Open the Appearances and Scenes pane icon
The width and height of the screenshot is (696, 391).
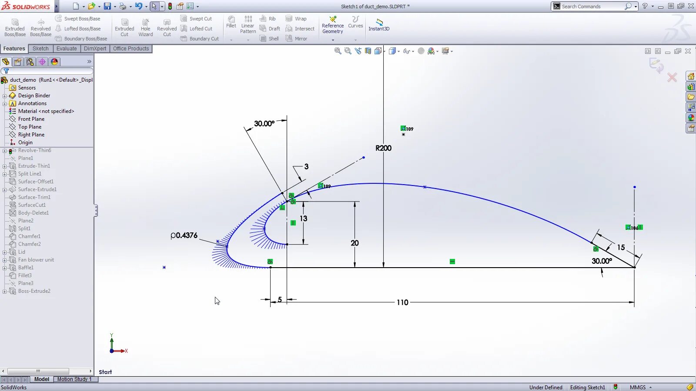[x=691, y=118]
